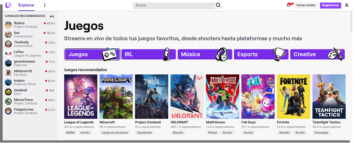355x143 pixels.
Task: Open the three-dot more options menu
Action: 45,5
